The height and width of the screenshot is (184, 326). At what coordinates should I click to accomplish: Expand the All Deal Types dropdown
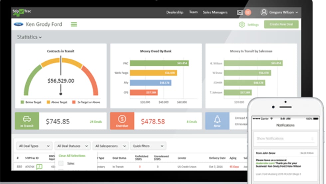tap(34, 146)
